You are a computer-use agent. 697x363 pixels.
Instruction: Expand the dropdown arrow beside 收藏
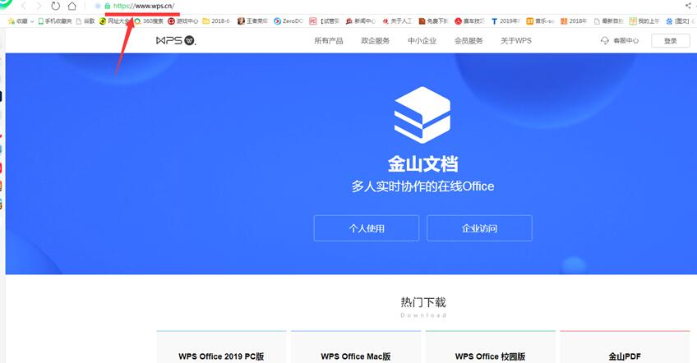(32, 21)
